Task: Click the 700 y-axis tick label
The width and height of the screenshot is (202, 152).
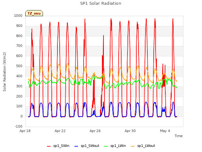Action: point(19,46)
